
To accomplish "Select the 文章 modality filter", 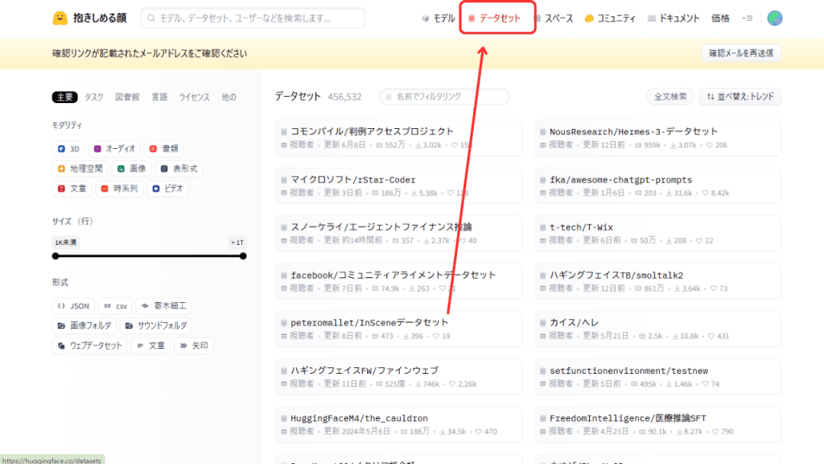I will click(72, 188).
